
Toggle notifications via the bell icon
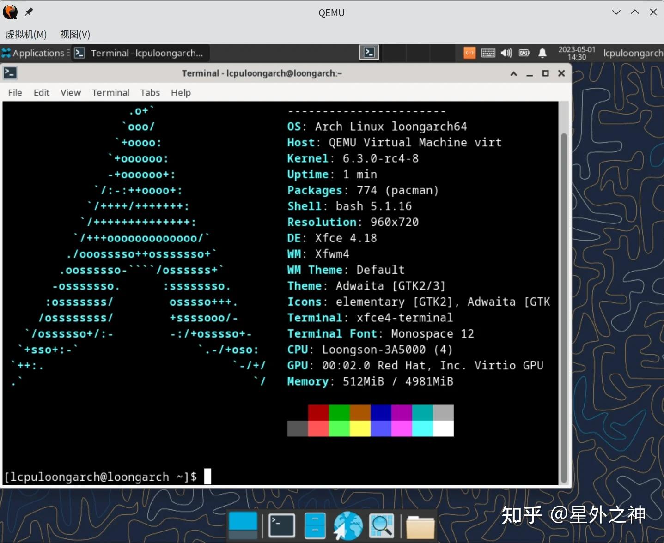pos(542,53)
